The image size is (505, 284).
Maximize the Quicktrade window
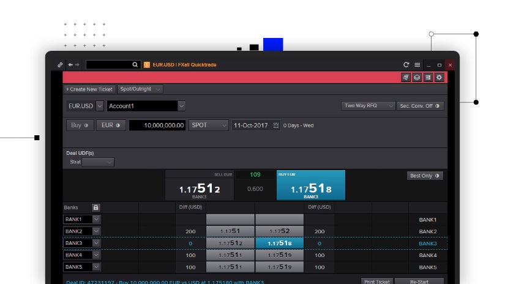tap(440, 65)
